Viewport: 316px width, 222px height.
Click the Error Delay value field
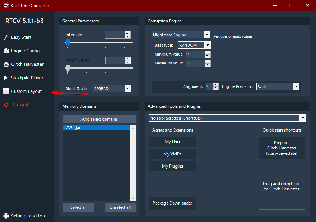(x=115, y=60)
